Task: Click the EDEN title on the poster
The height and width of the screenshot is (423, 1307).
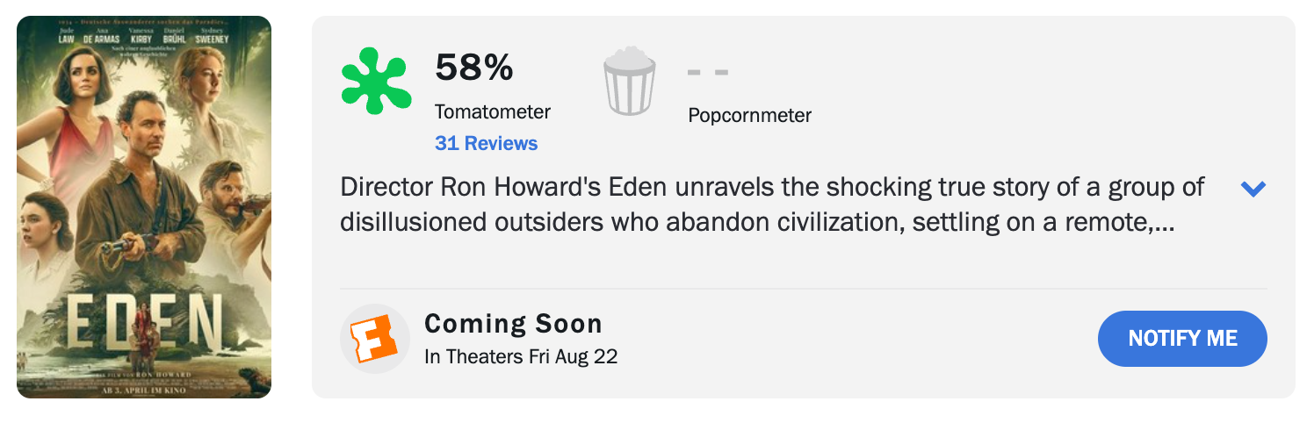Action: 144,323
